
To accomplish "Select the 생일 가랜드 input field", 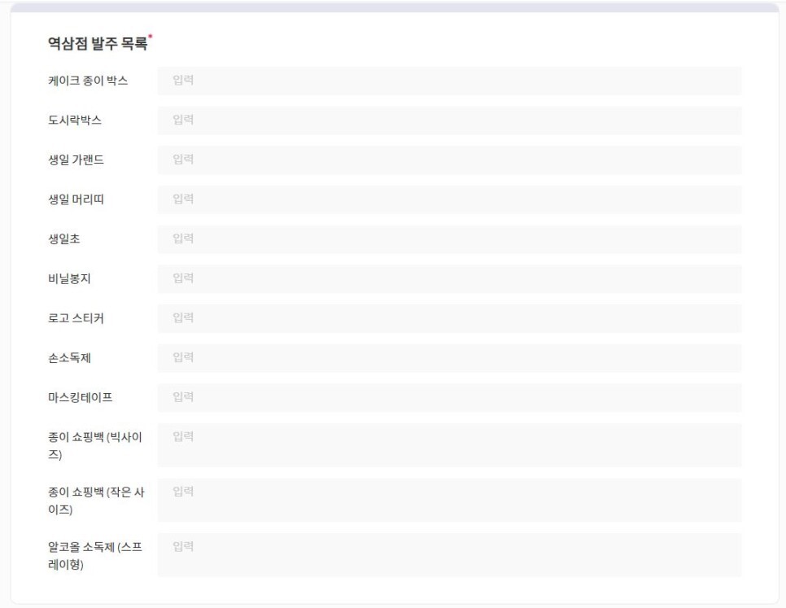I will (x=450, y=160).
